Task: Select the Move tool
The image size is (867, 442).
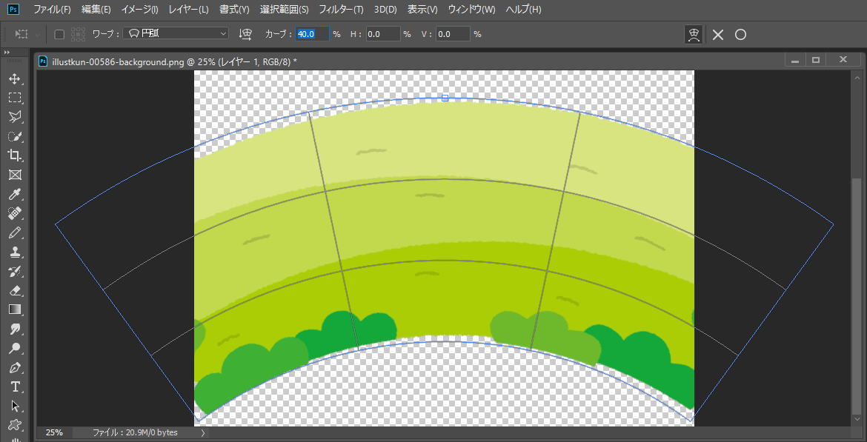Action: [15, 78]
